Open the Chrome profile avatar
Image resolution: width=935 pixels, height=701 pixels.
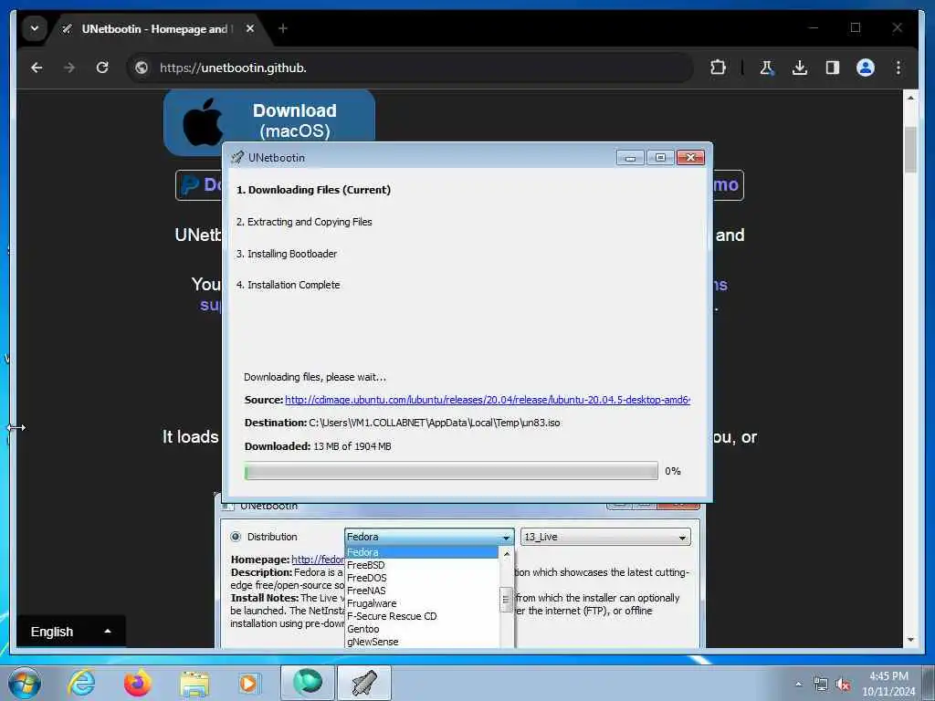(x=866, y=68)
